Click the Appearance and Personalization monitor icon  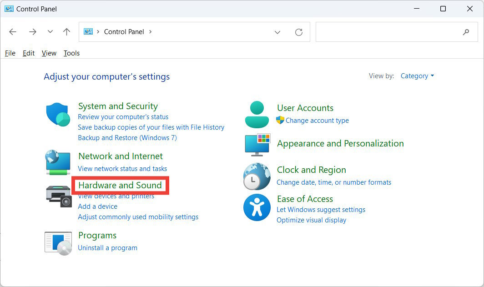click(257, 145)
